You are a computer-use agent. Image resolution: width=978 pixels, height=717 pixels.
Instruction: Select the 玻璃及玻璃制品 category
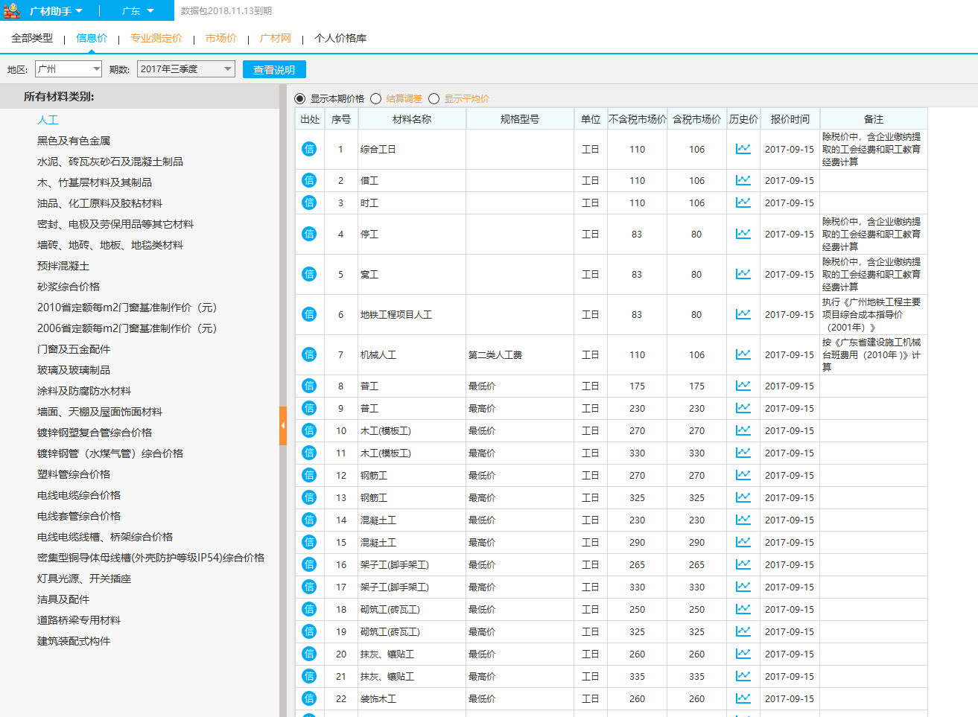[74, 370]
